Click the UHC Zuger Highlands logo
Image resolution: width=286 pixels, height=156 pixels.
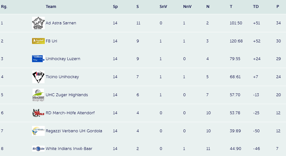point(38,95)
